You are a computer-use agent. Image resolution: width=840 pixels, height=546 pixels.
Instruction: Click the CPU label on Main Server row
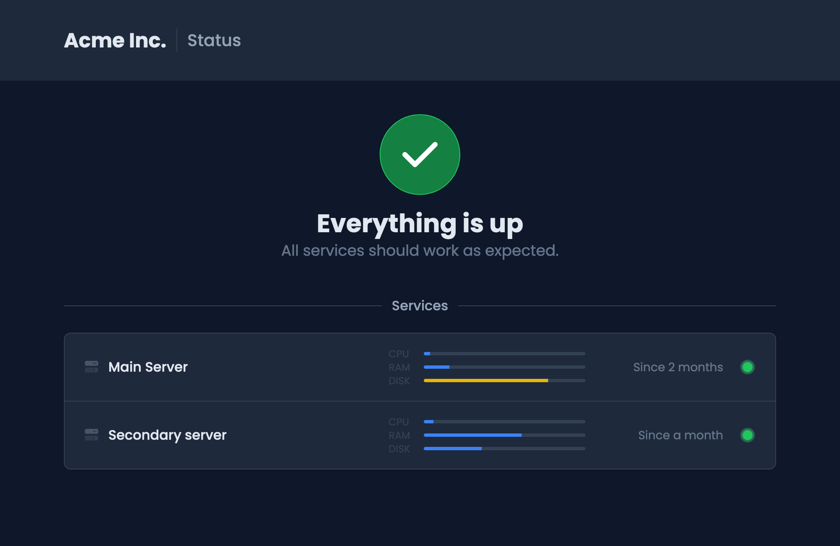[399, 354]
